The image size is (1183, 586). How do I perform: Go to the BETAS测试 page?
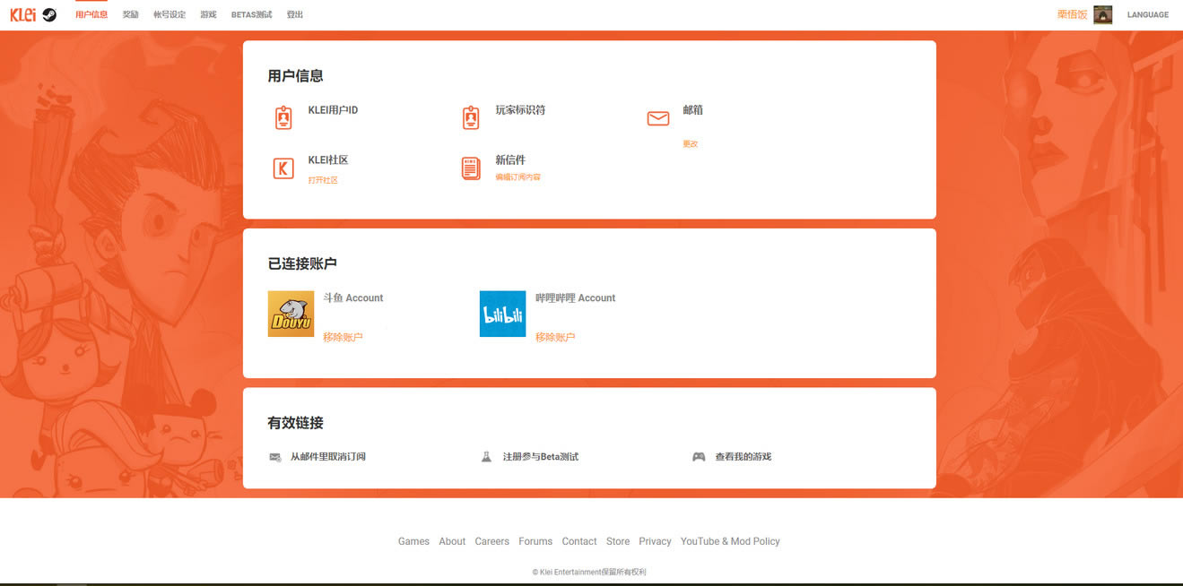point(251,14)
